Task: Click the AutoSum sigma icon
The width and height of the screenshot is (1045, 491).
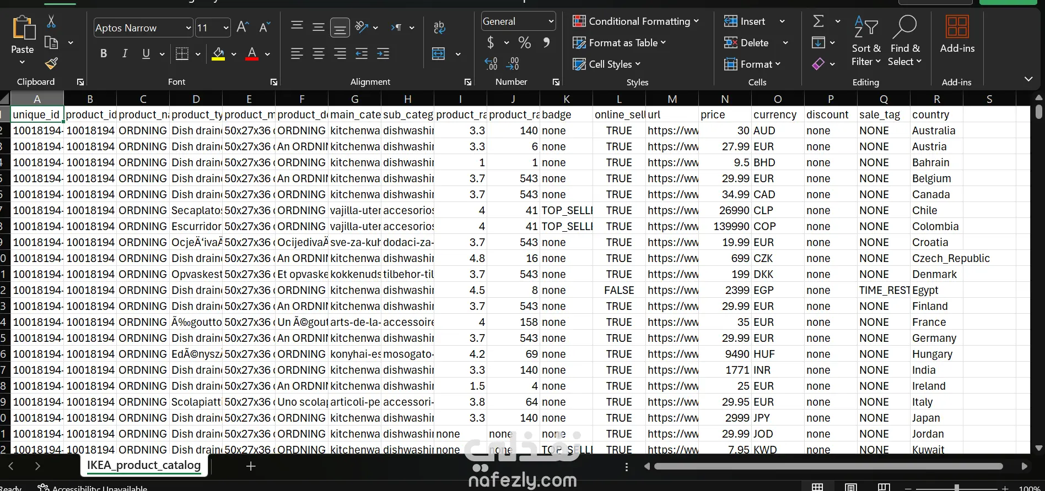Action: point(819,21)
